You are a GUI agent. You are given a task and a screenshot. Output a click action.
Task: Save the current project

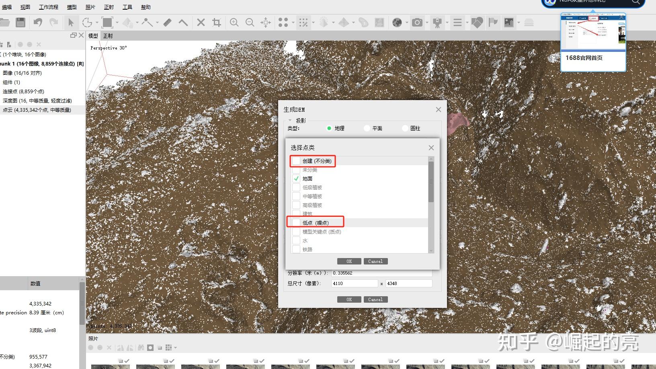pyautogui.click(x=20, y=22)
